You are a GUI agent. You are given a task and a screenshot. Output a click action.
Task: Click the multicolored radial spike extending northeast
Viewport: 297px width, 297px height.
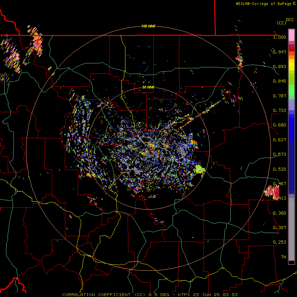pos(202,113)
